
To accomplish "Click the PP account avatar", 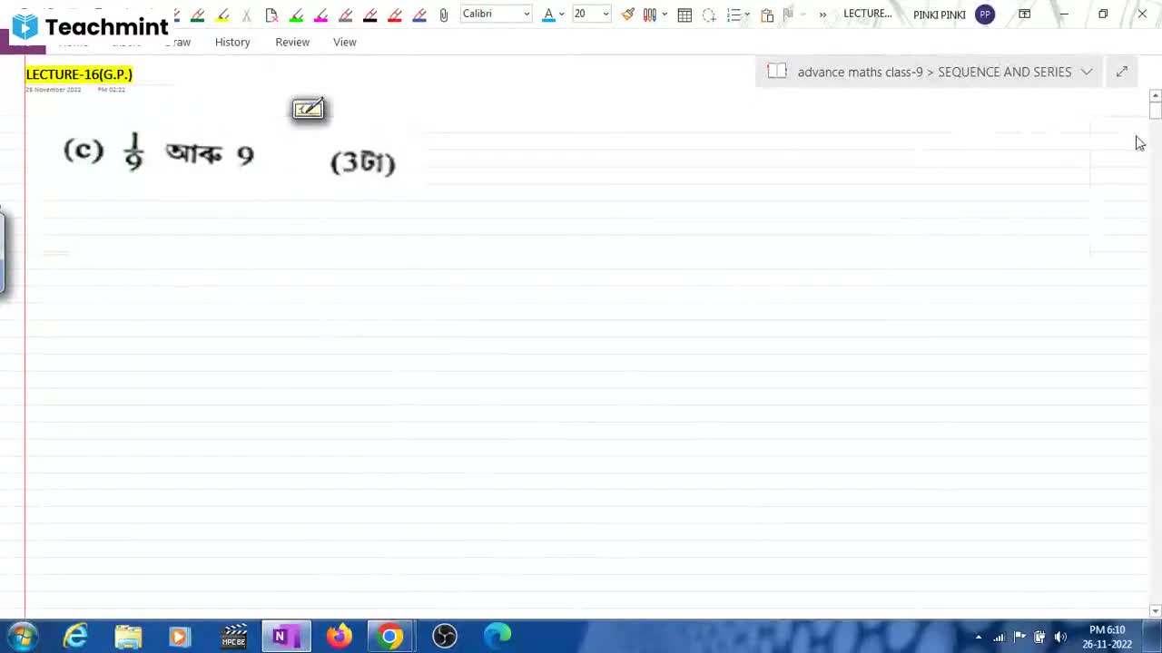I will coord(985,15).
